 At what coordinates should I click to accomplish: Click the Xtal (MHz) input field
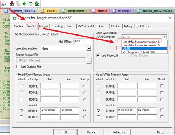click(82, 41)
